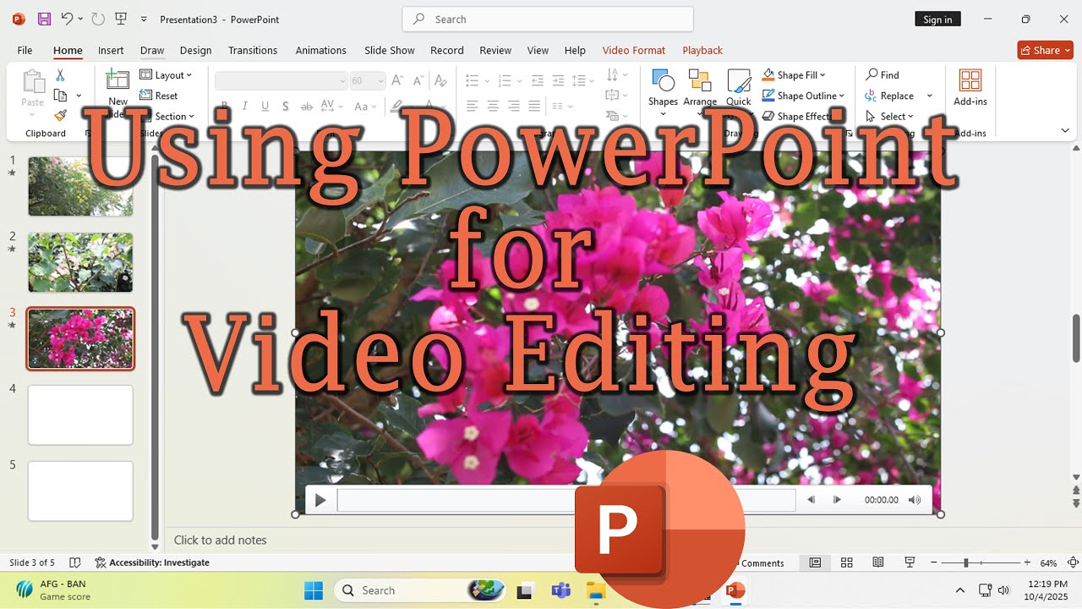The width and height of the screenshot is (1082, 609).
Task: Open the File menu
Action: [25, 50]
